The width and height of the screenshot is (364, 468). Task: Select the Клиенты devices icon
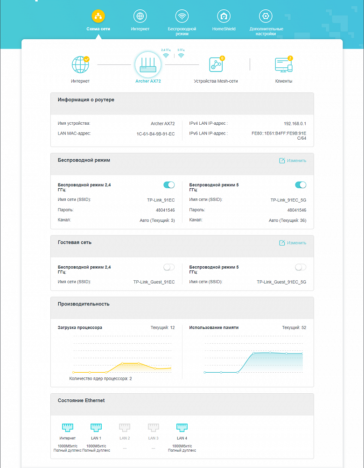coord(284,65)
